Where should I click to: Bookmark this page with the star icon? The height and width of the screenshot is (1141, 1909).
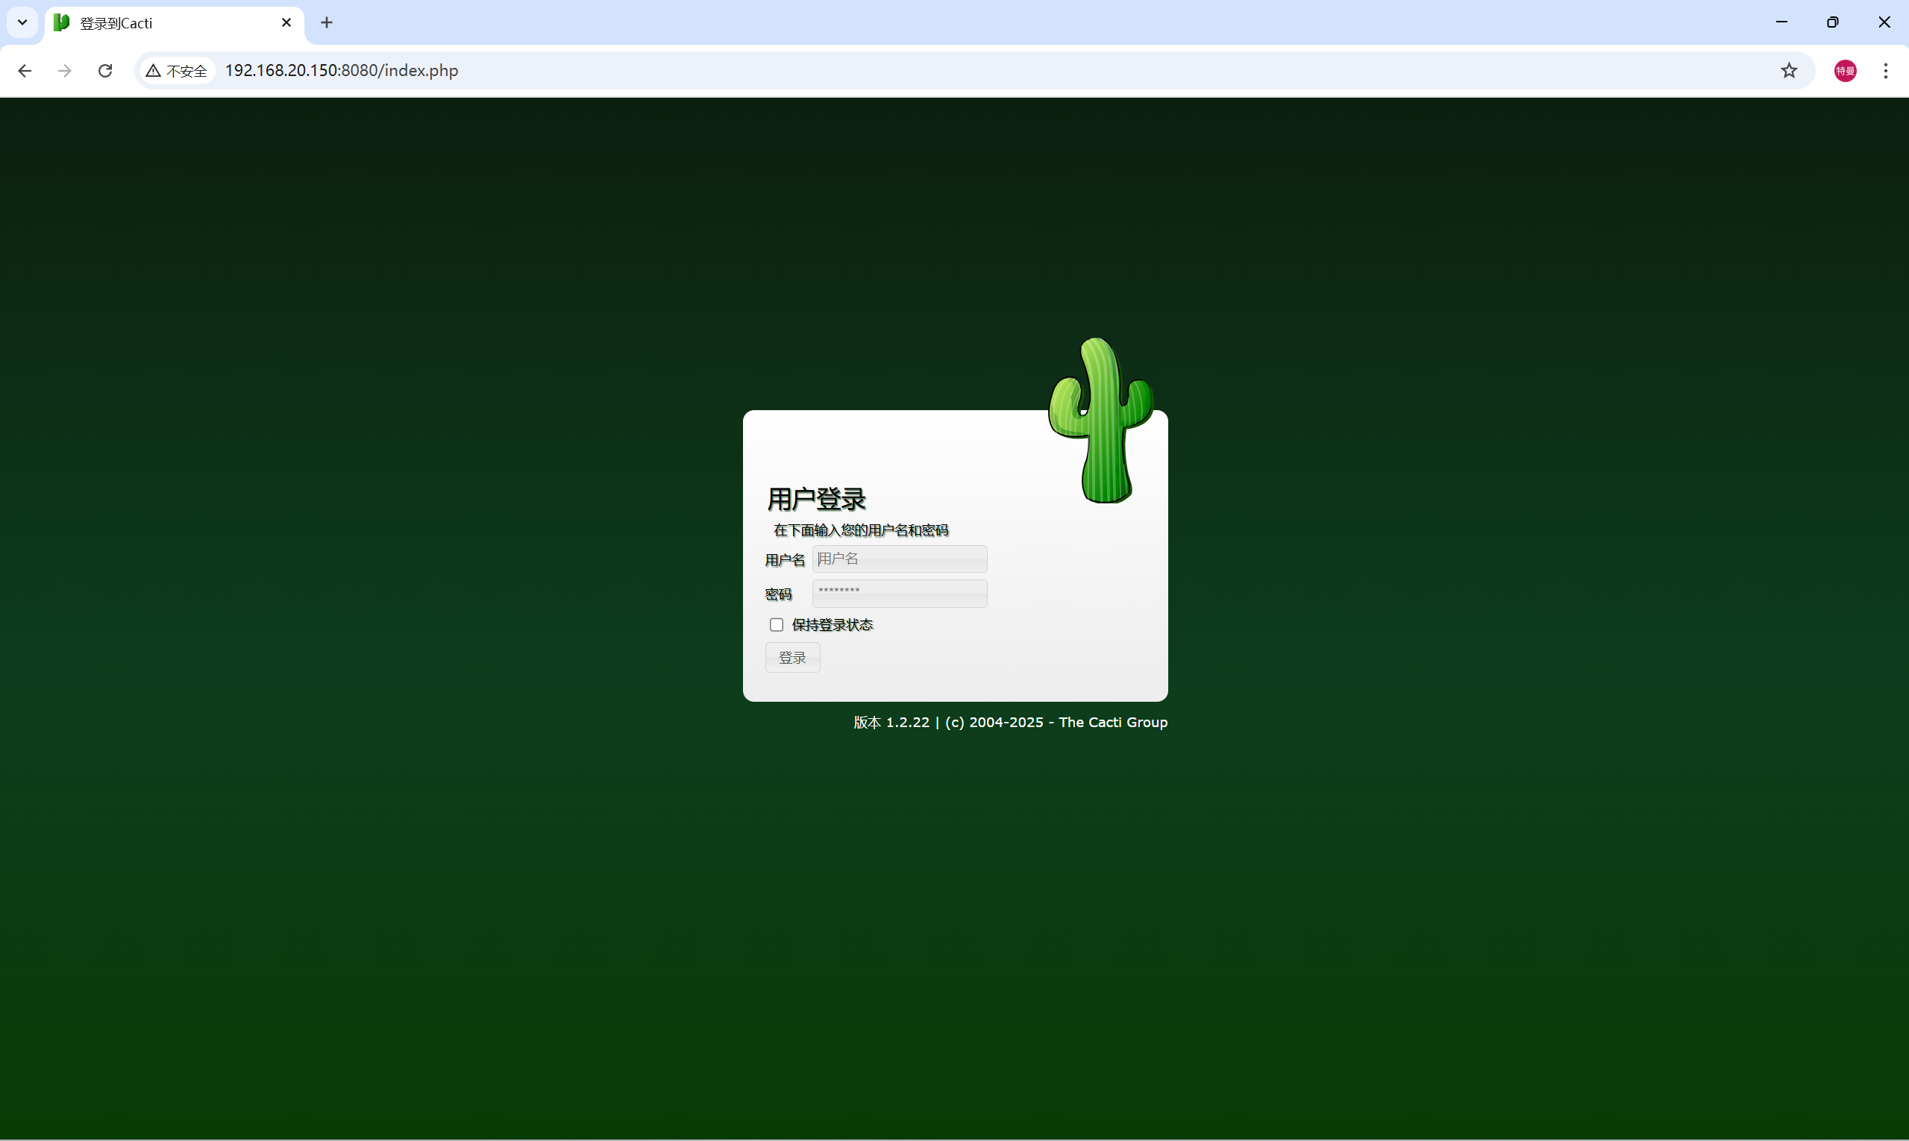(1789, 71)
